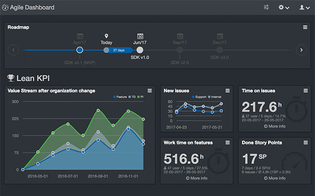Click the Sep/17 calendar icon
Screen dimensions: 315x196
pyautogui.click(x=179, y=36)
